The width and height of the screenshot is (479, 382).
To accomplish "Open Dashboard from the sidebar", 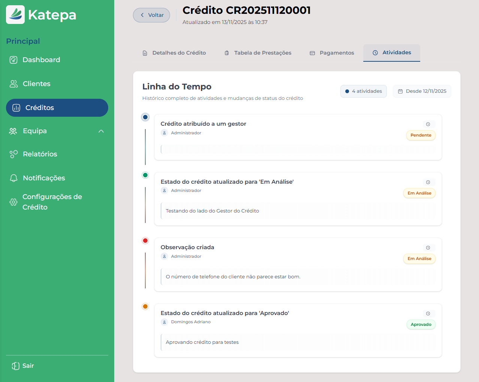I will pos(41,60).
